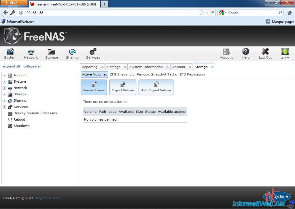This screenshot has width=295, height=209.
Task: Open the Storage toolbar icon
Action: (x=52, y=54)
